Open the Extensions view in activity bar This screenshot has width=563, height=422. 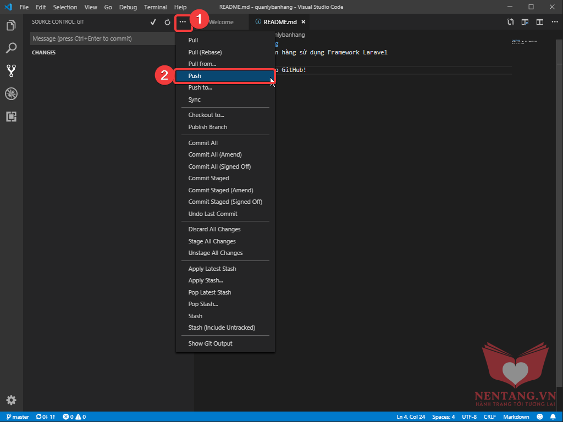coord(11,116)
